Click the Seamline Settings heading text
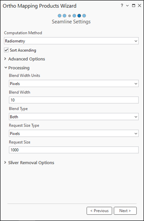Viewport: 144px width, 221px height. [x=71, y=22]
